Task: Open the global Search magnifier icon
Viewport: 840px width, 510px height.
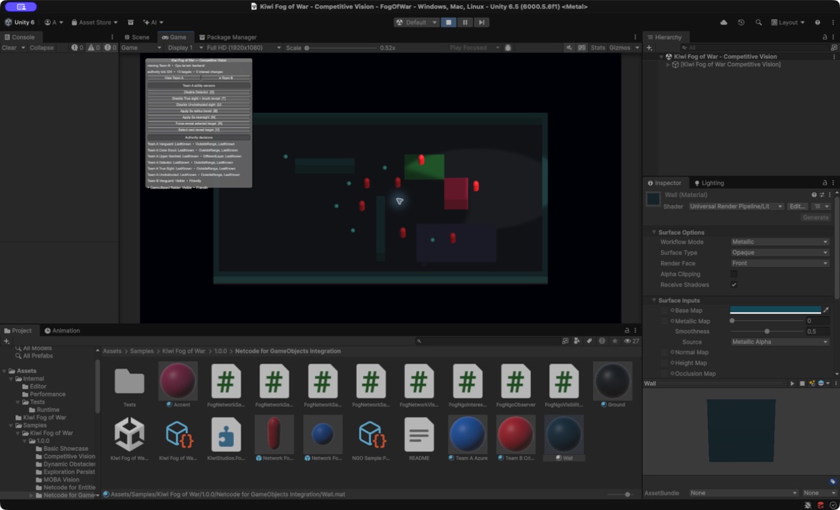Action: pyautogui.click(x=758, y=23)
